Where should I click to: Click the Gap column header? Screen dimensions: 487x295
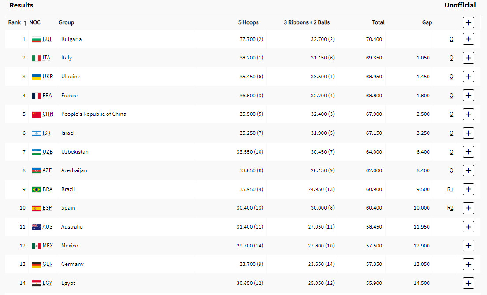tap(427, 22)
